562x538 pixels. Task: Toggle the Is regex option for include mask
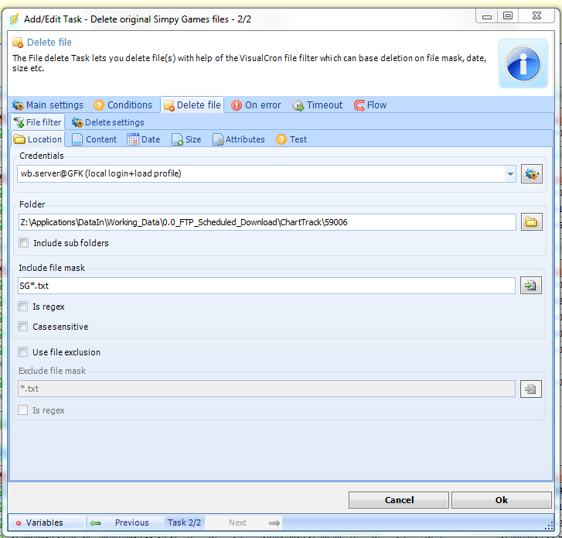(x=23, y=307)
